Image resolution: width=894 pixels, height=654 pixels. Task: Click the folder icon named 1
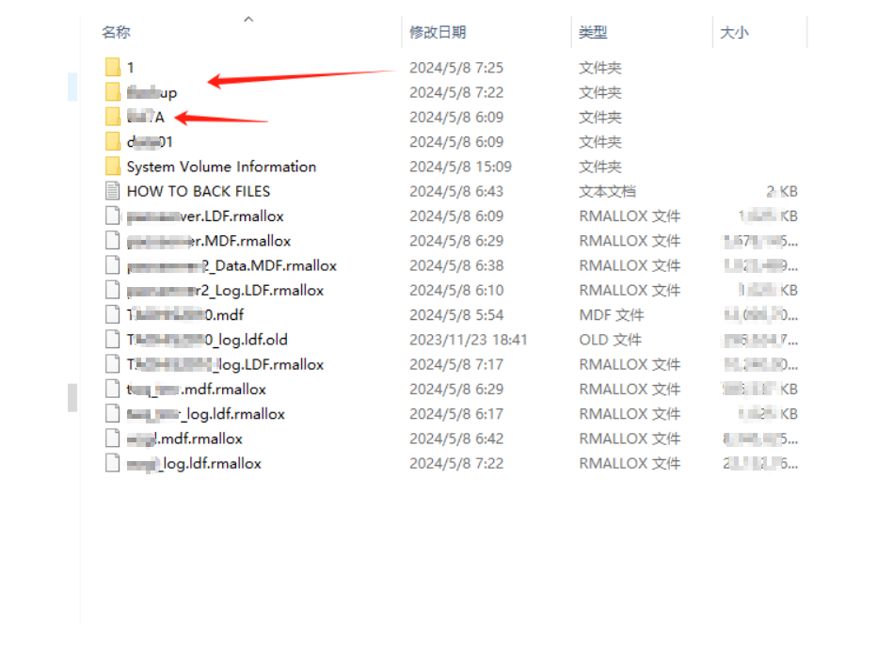(113, 68)
